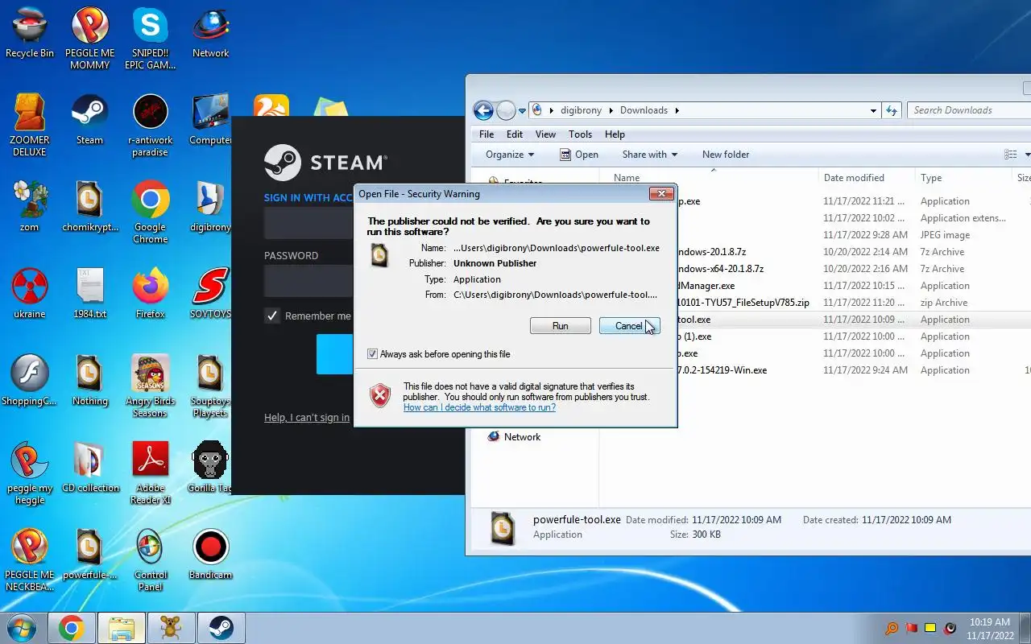
Task: Open the Recycle Bin desktop icon
Action: tap(30, 34)
